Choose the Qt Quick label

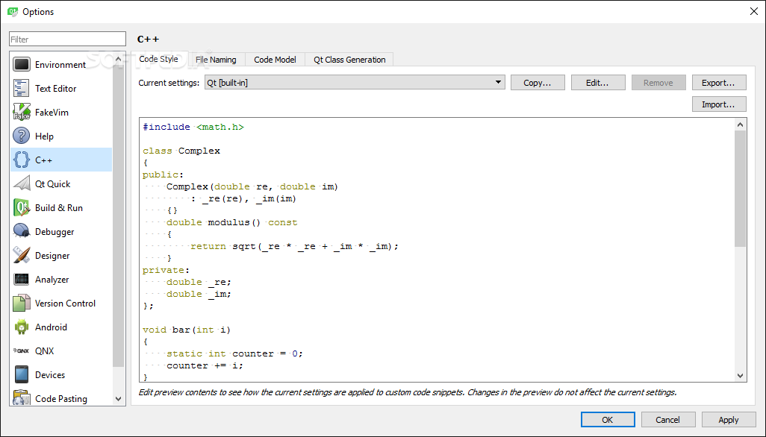pos(52,184)
